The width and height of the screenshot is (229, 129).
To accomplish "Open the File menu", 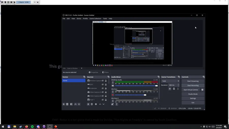I will point(64,19).
